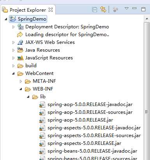
Task: Select the WebContent folder label
Action: point(39,73)
